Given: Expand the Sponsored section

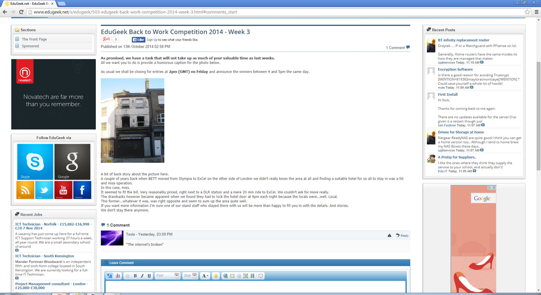Looking at the screenshot, I should click(17, 45).
